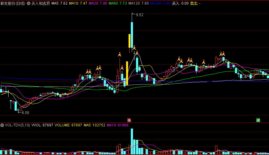
Task: Click the 6.58 low price label
Action: tap(25, 113)
